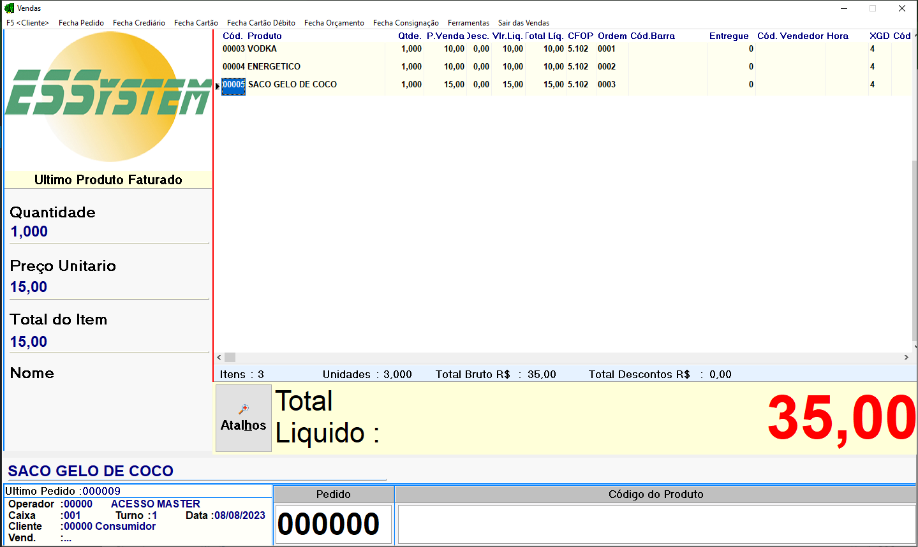Click the Ultimo Pedido :000009 text
The width and height of the screenshot is (918, 547).
[x=63, y=491]
